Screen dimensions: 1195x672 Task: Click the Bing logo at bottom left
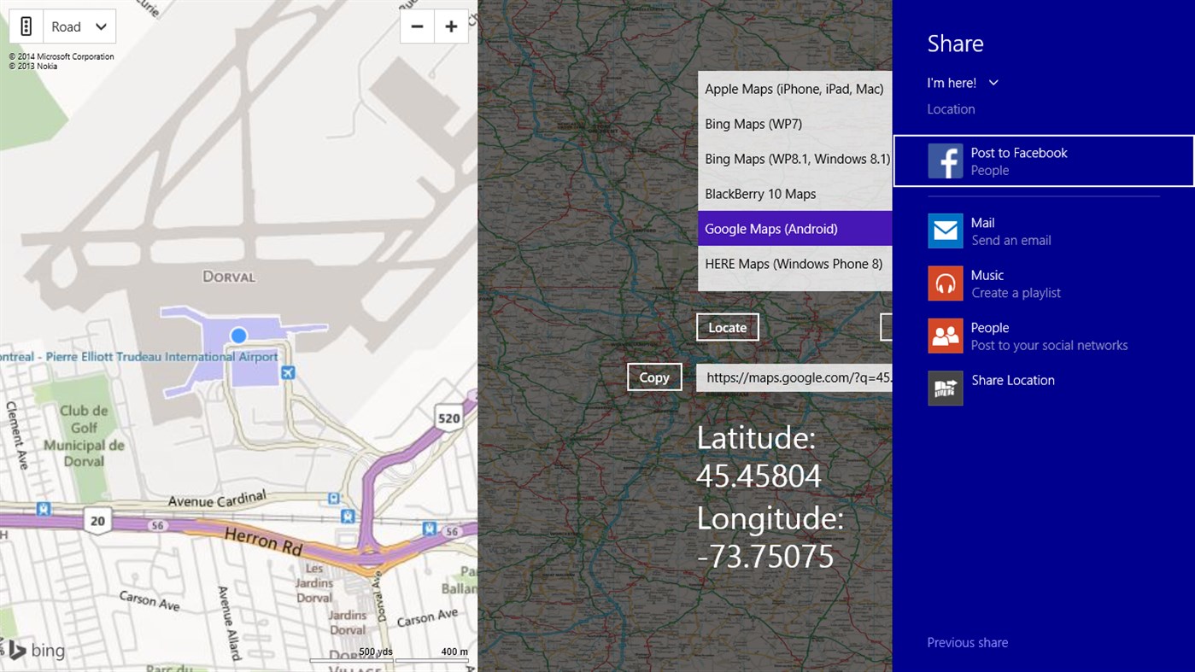(38, 651)
